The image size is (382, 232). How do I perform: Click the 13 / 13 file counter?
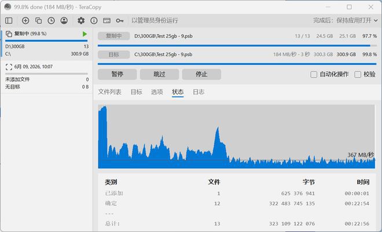pos(302,36)
